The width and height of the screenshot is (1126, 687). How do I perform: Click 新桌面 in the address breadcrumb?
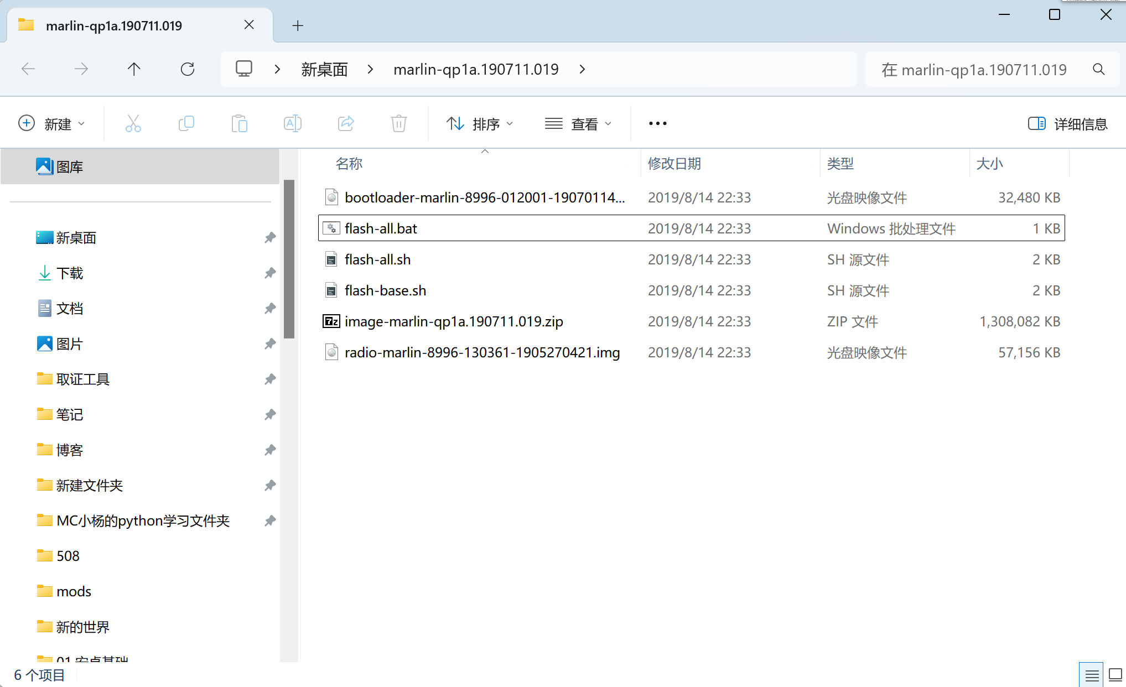324,69
